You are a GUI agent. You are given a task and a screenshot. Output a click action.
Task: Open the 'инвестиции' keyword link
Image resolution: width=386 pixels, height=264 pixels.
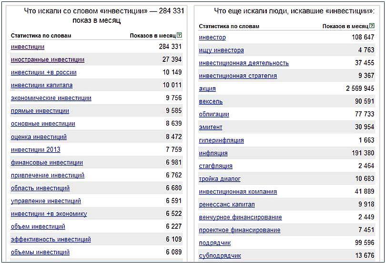(28, 47)
